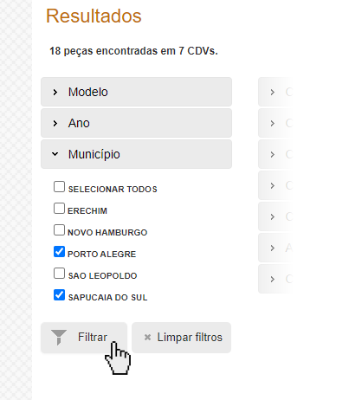Collapse the Município filter section

136,154
